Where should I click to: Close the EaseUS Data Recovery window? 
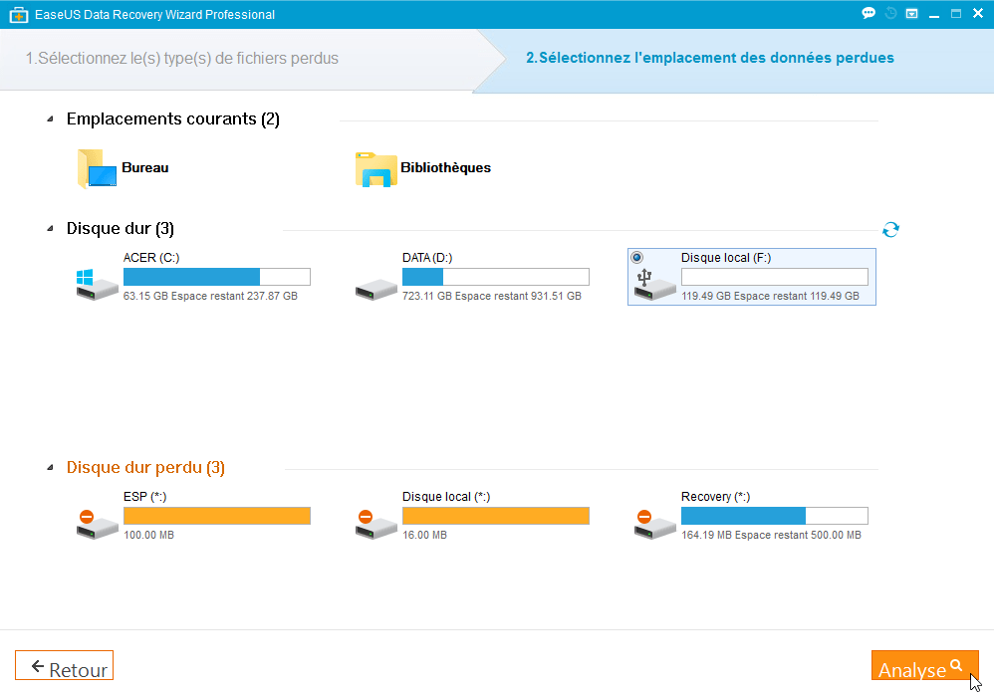978,13
